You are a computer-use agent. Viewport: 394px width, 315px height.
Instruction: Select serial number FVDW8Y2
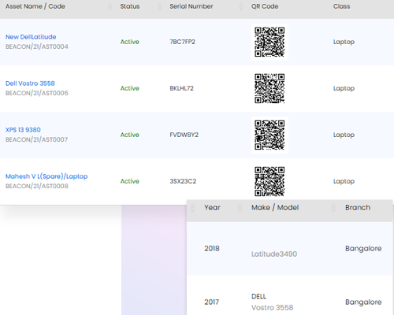[x=184, y=135]
